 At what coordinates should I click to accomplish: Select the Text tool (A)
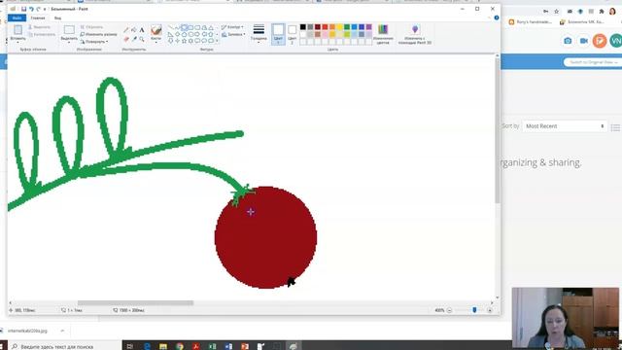coord(142,30)
